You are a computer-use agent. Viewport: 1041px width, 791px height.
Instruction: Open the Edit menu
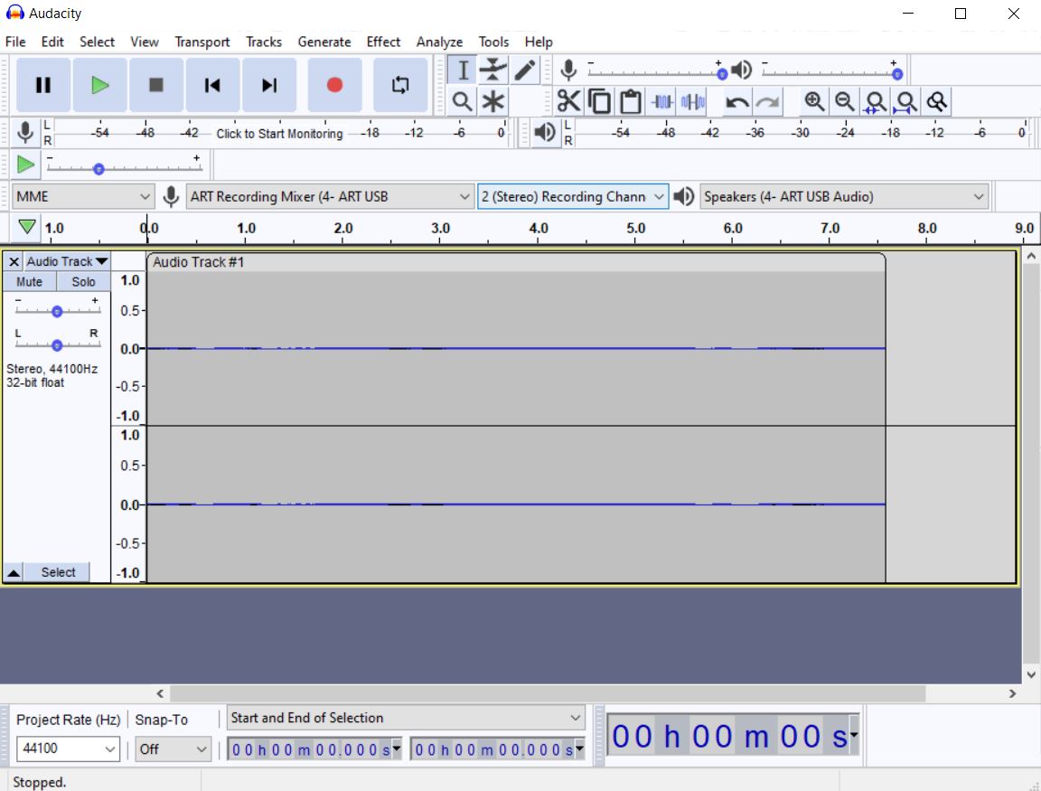pos(52,42)
